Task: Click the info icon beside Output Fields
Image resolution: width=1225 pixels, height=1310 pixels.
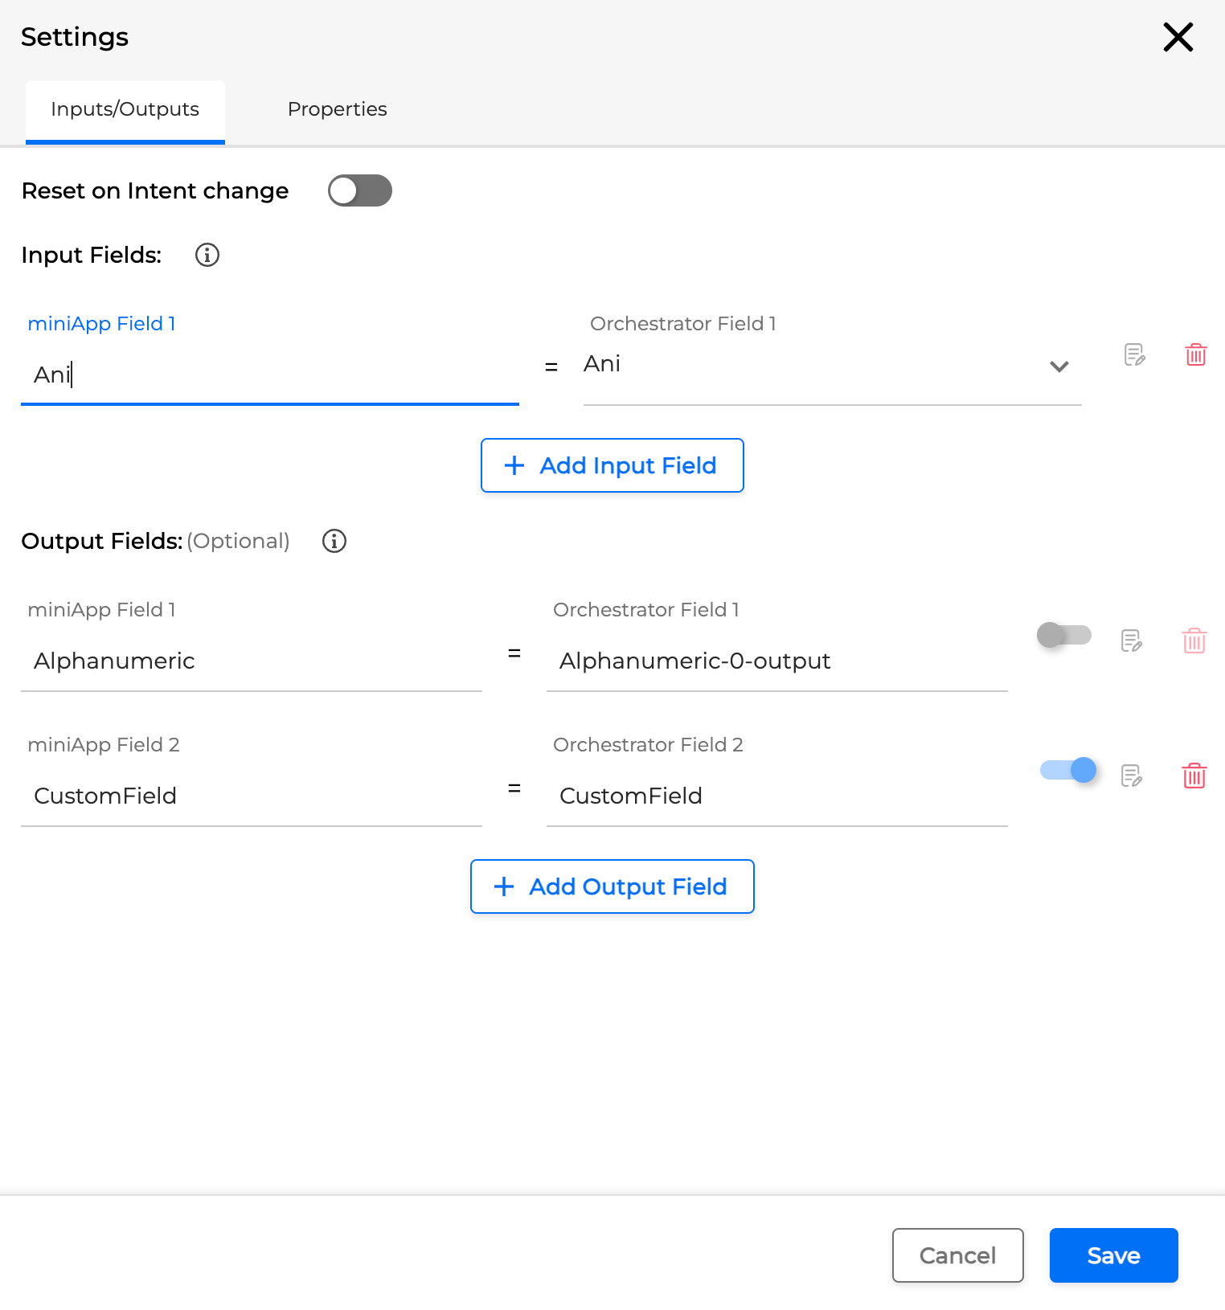Action: click(334, 541)
